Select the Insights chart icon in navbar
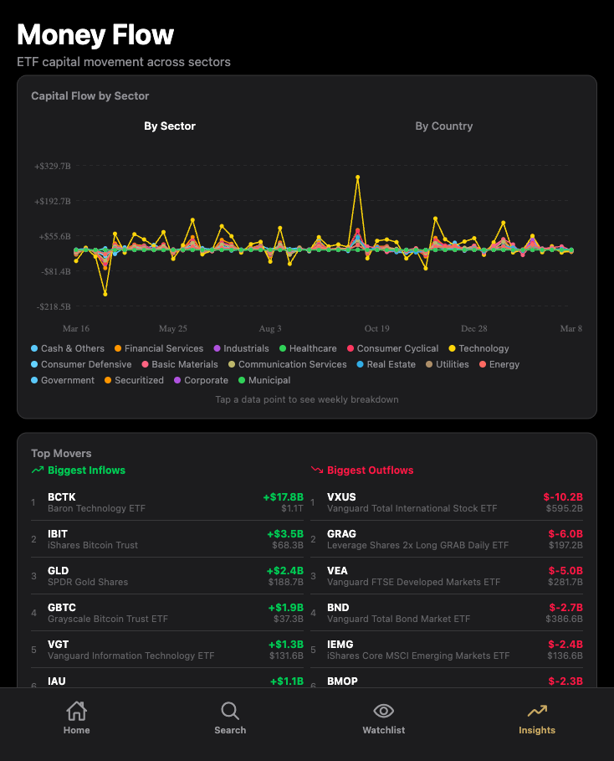Screen dimensions: 614x761 [x=536, y=717]
